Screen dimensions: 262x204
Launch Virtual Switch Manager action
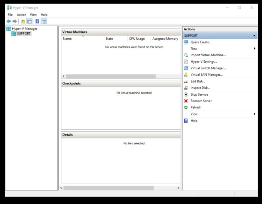click(x=208, y=68)
